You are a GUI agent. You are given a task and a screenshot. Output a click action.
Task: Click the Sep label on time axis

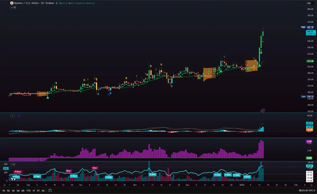tap(29, 185)
